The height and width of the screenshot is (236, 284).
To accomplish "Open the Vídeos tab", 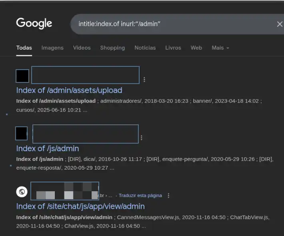I will (x=82, y=48).
